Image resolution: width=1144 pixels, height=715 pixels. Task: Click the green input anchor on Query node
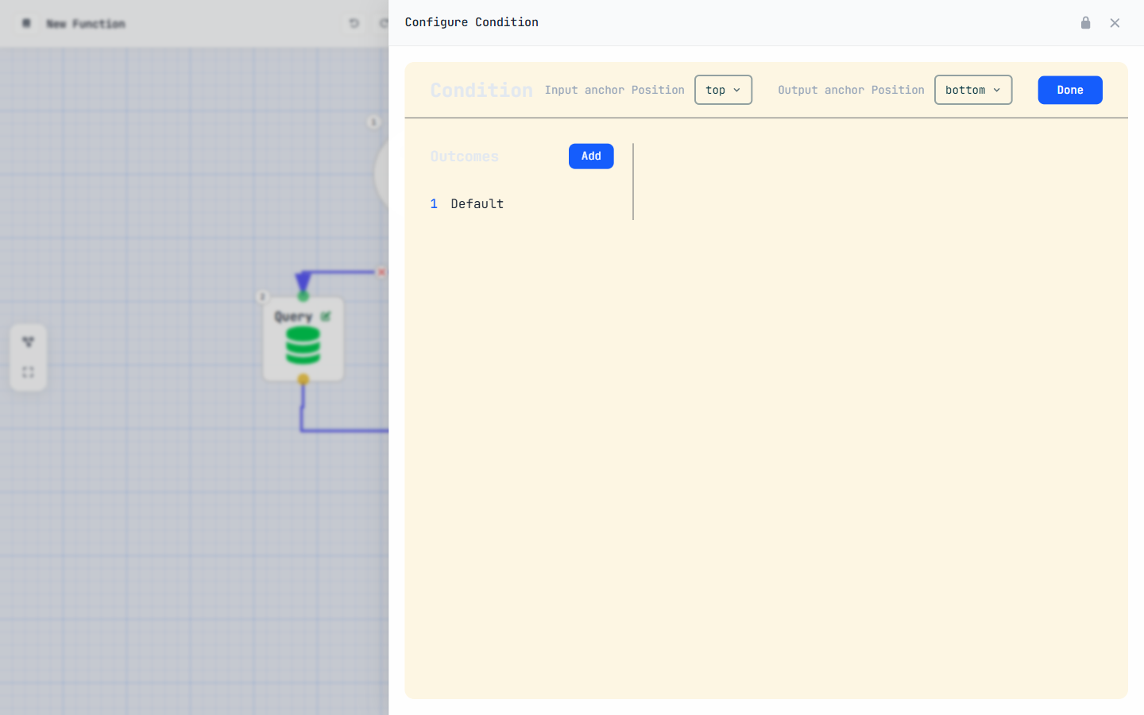pyautogui.click(x=303, y=296)
